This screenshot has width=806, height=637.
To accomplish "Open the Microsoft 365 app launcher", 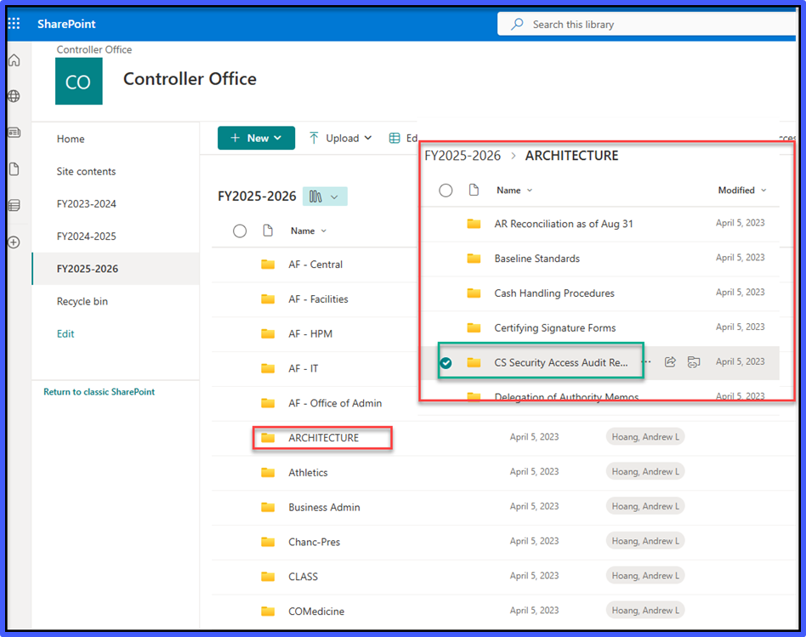I will click(13, 23).
